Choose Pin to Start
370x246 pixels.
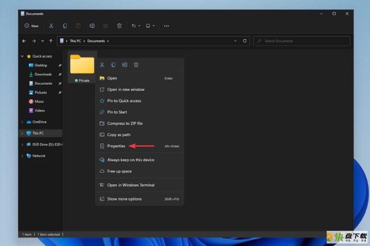click(x=140, y=112)
